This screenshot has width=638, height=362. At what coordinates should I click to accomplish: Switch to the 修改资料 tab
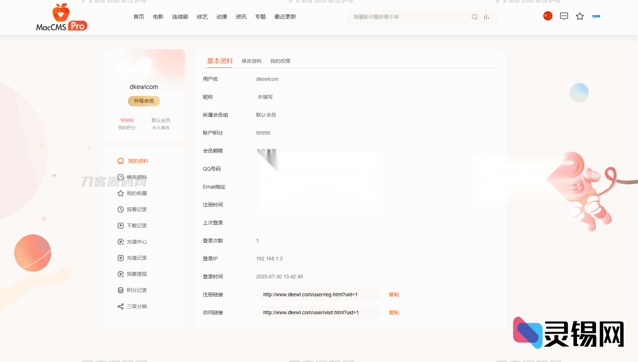pos(251,61)
